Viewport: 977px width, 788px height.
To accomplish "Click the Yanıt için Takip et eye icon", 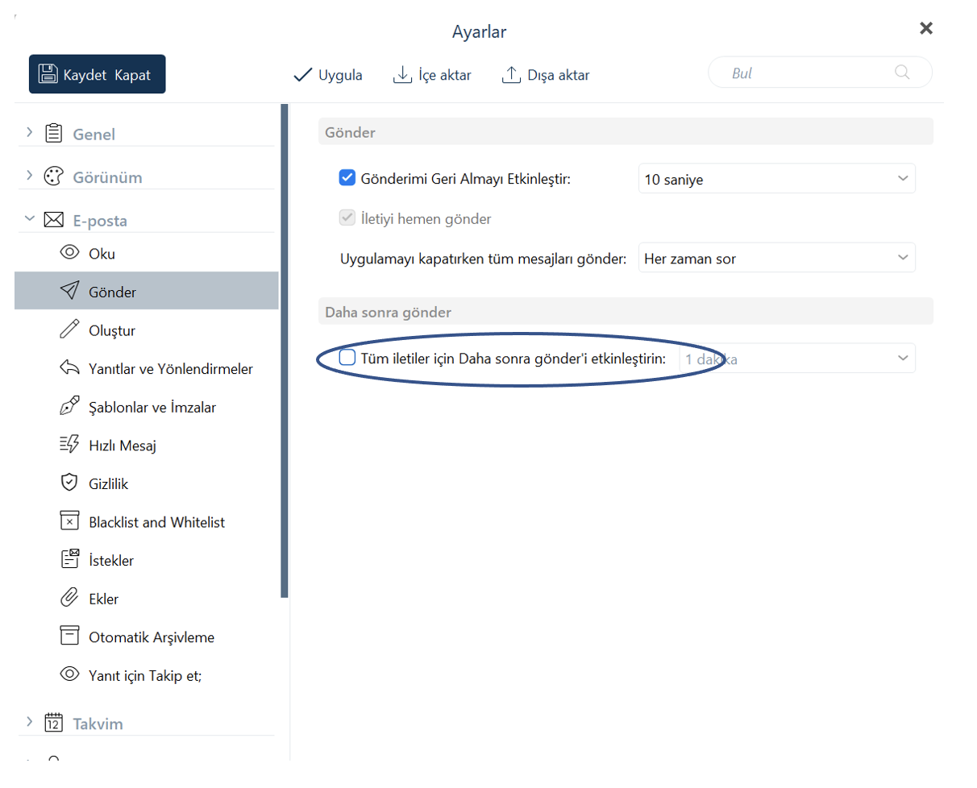I will click(69, 674).
